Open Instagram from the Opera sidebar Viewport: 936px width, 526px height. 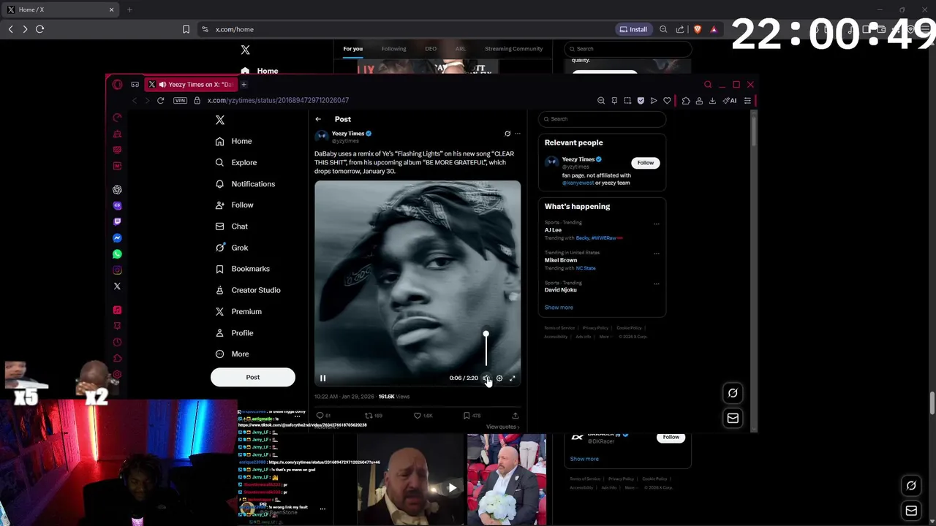click(117, 270)
